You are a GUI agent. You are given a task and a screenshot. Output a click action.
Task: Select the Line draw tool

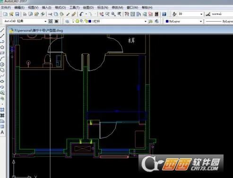2,30
